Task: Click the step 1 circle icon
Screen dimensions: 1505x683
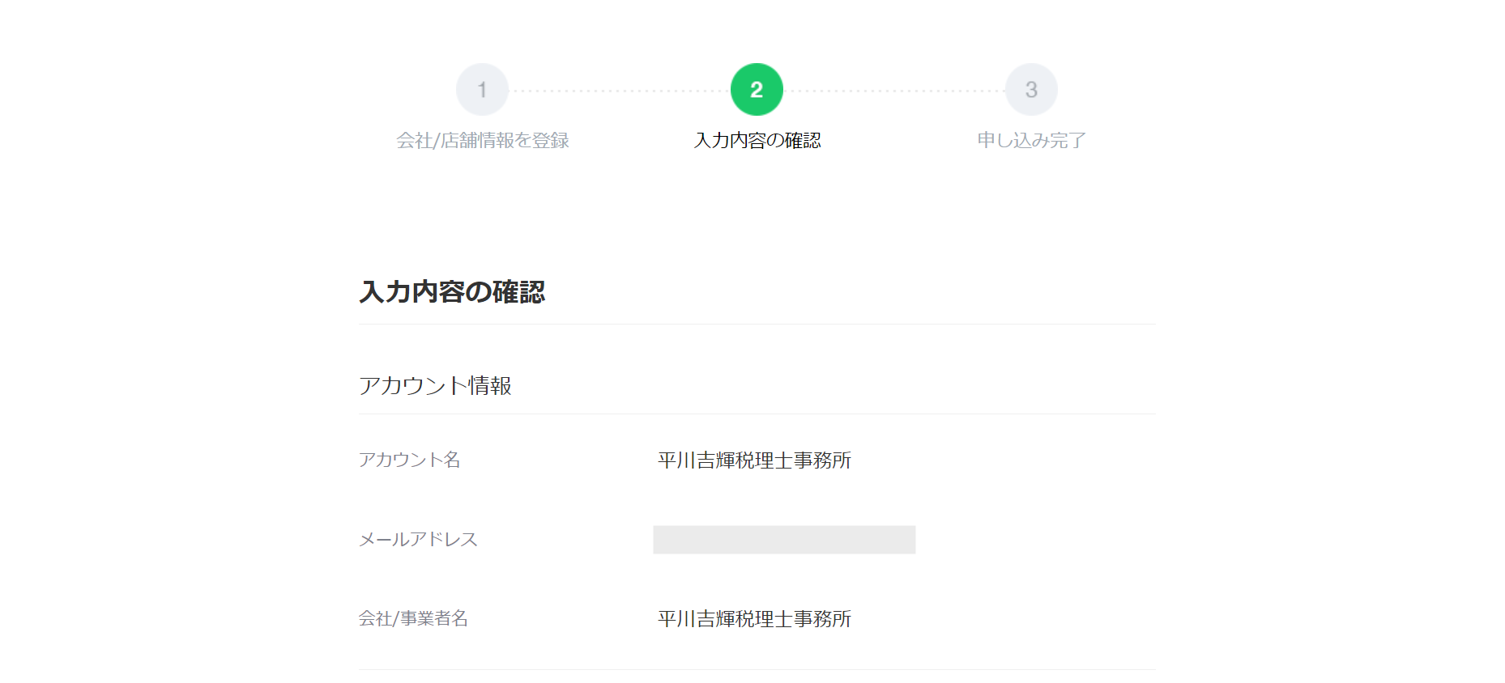Action: click(x=482, y=90)
